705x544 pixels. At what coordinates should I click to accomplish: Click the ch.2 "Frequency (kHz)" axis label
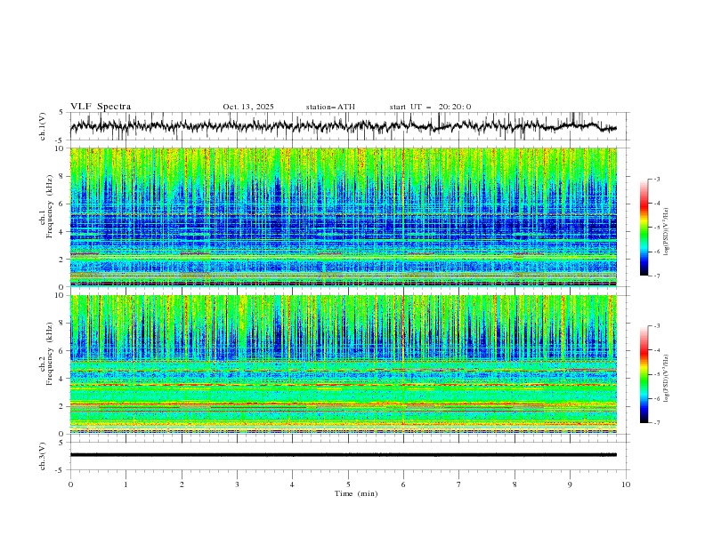coord(50,354)
